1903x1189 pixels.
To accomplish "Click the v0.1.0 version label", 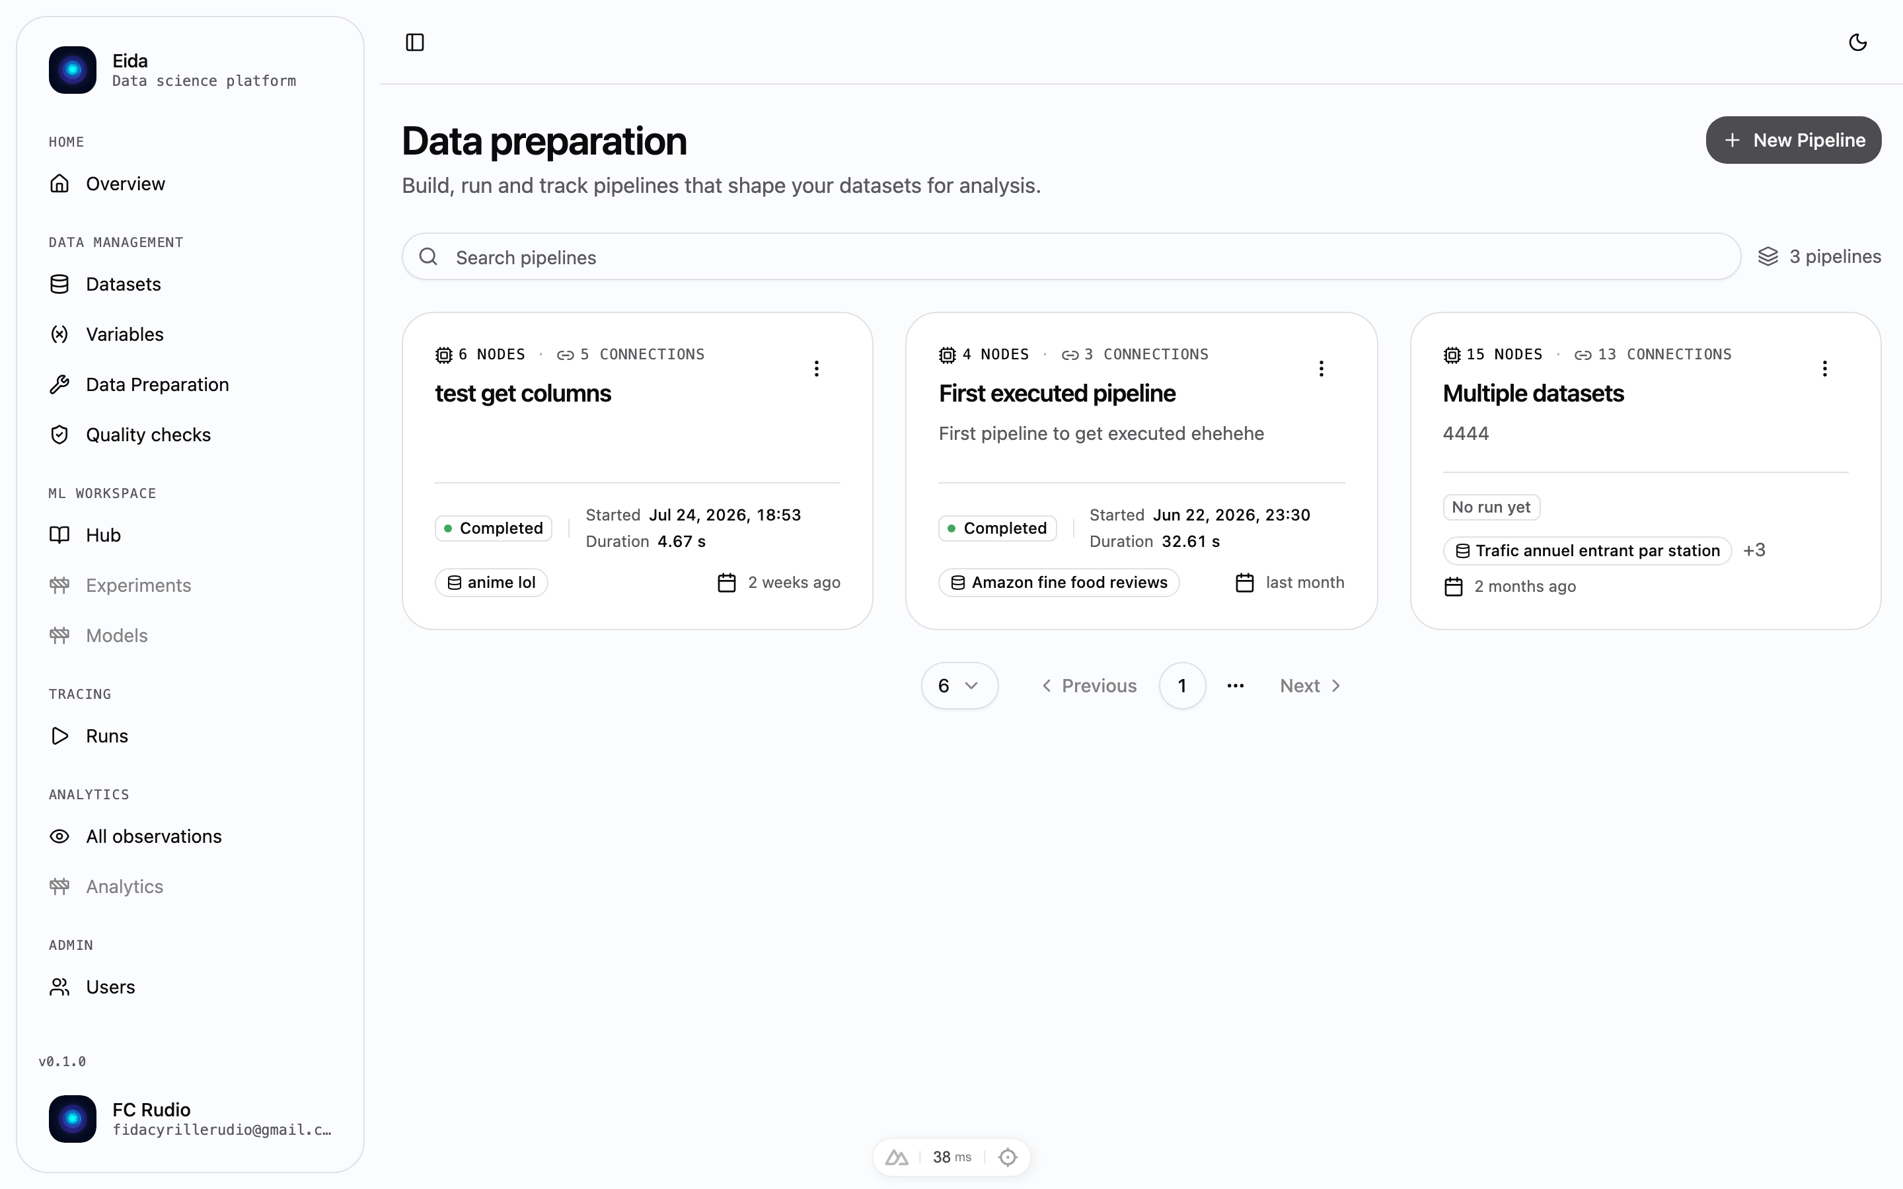I will coord(62,1062).
